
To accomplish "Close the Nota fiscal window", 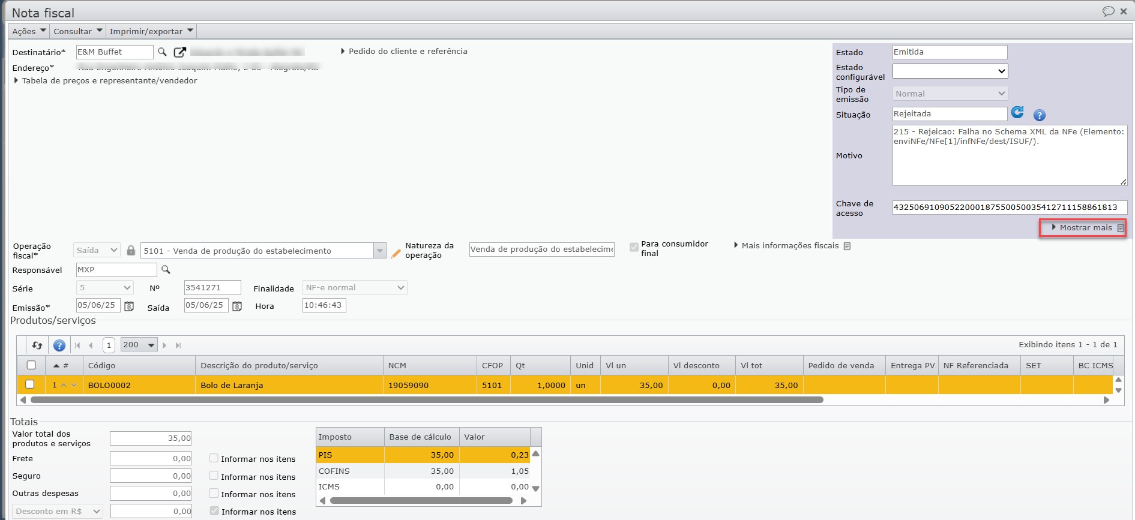I will pyautogui.click(x=1124, y=11).
